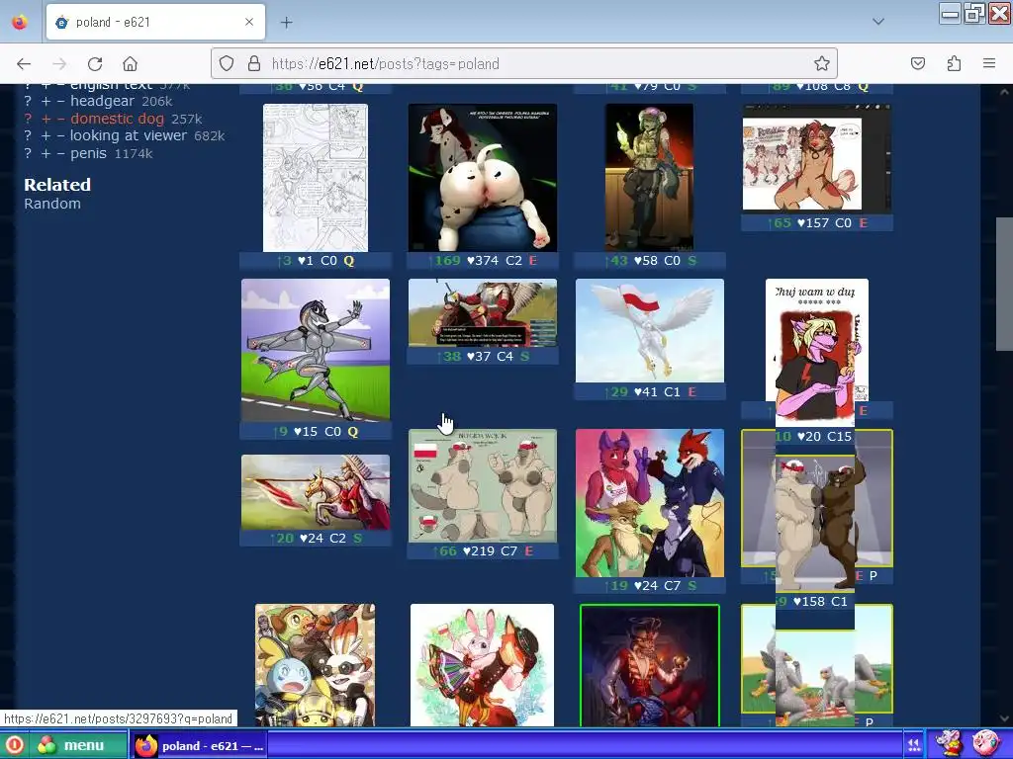
Task: Click the page scrollbar thumb
Action: pos(1004,284)
